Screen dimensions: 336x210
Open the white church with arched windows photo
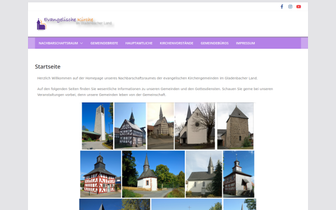pos(204,174)
